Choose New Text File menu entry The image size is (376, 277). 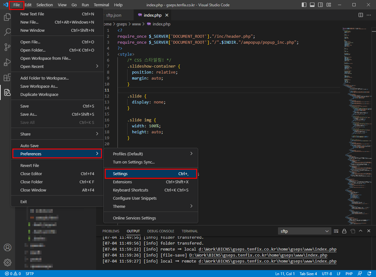pyautogui.click(x=57, y=14)
